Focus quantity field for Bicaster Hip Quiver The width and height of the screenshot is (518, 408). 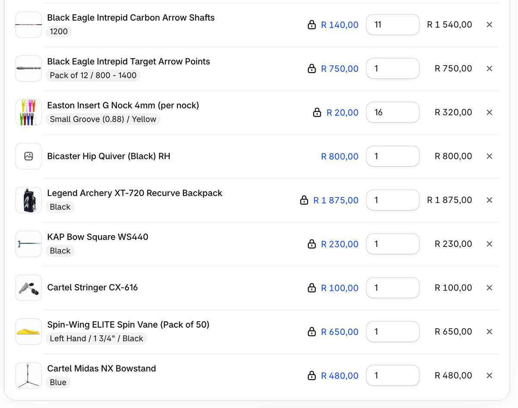(393, 156)
